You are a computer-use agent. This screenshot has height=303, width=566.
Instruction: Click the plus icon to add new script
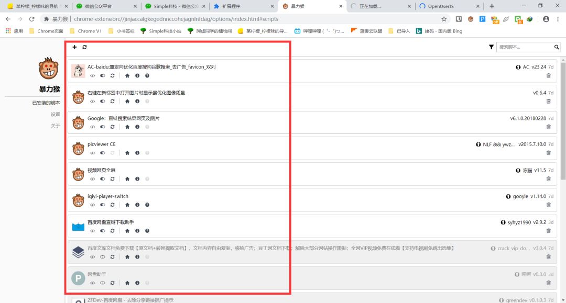pos(74,47)
